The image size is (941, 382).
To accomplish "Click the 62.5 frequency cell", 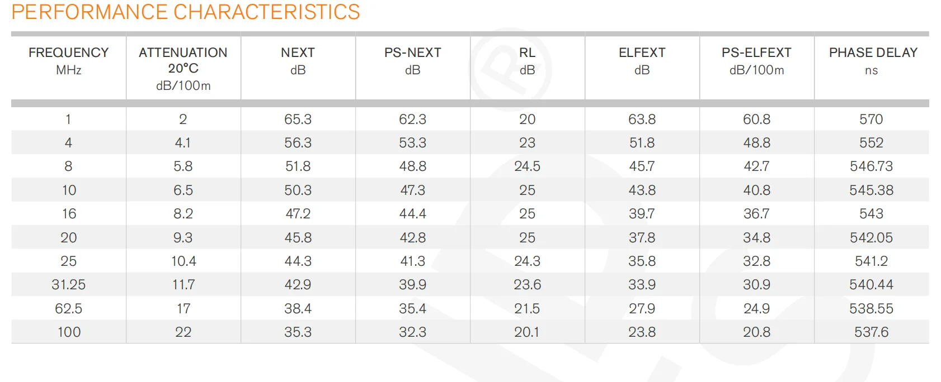I will coord(69,308).
